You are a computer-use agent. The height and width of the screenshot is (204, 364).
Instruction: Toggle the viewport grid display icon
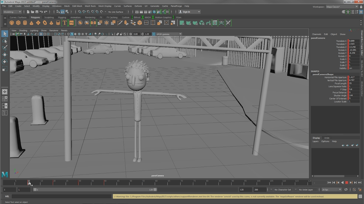(41, 34)
